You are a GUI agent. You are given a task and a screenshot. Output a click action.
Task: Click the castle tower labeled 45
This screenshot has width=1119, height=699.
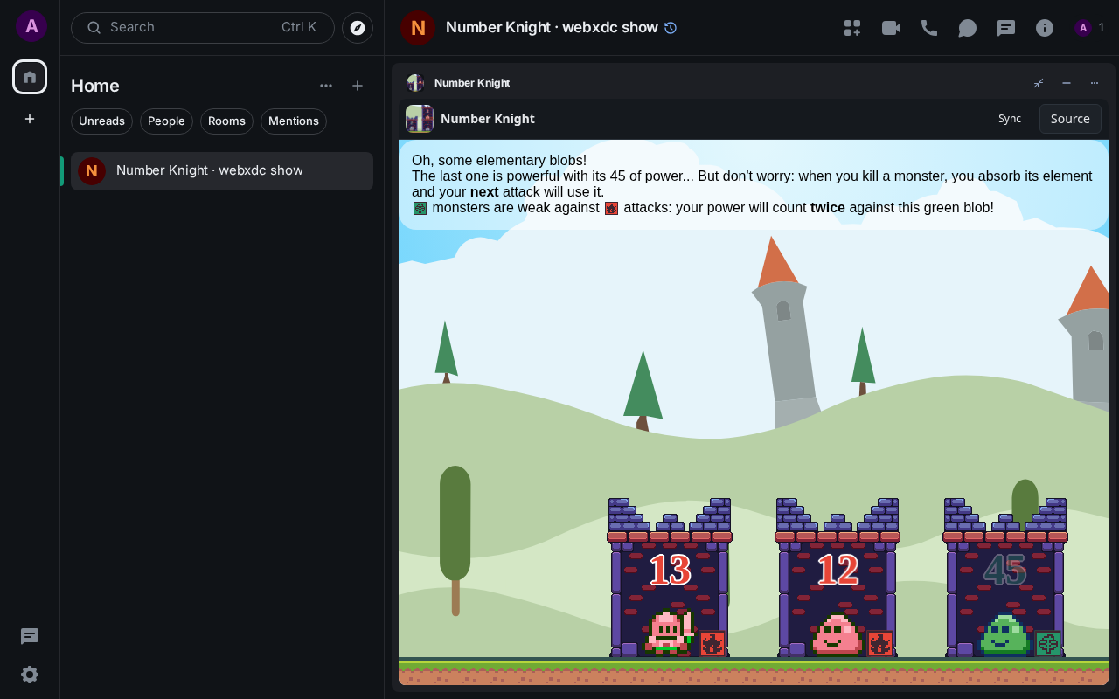1005,578
